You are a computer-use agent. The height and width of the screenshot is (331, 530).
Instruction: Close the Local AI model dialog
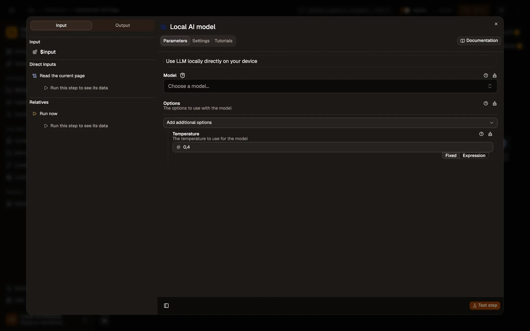click(496, 24)
